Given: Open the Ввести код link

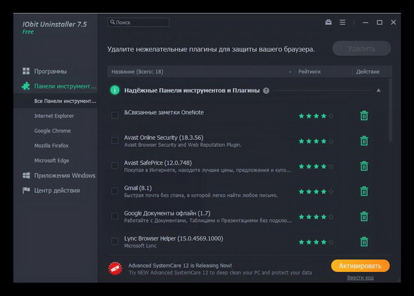Looking at the screenshot, I should 360,278.
